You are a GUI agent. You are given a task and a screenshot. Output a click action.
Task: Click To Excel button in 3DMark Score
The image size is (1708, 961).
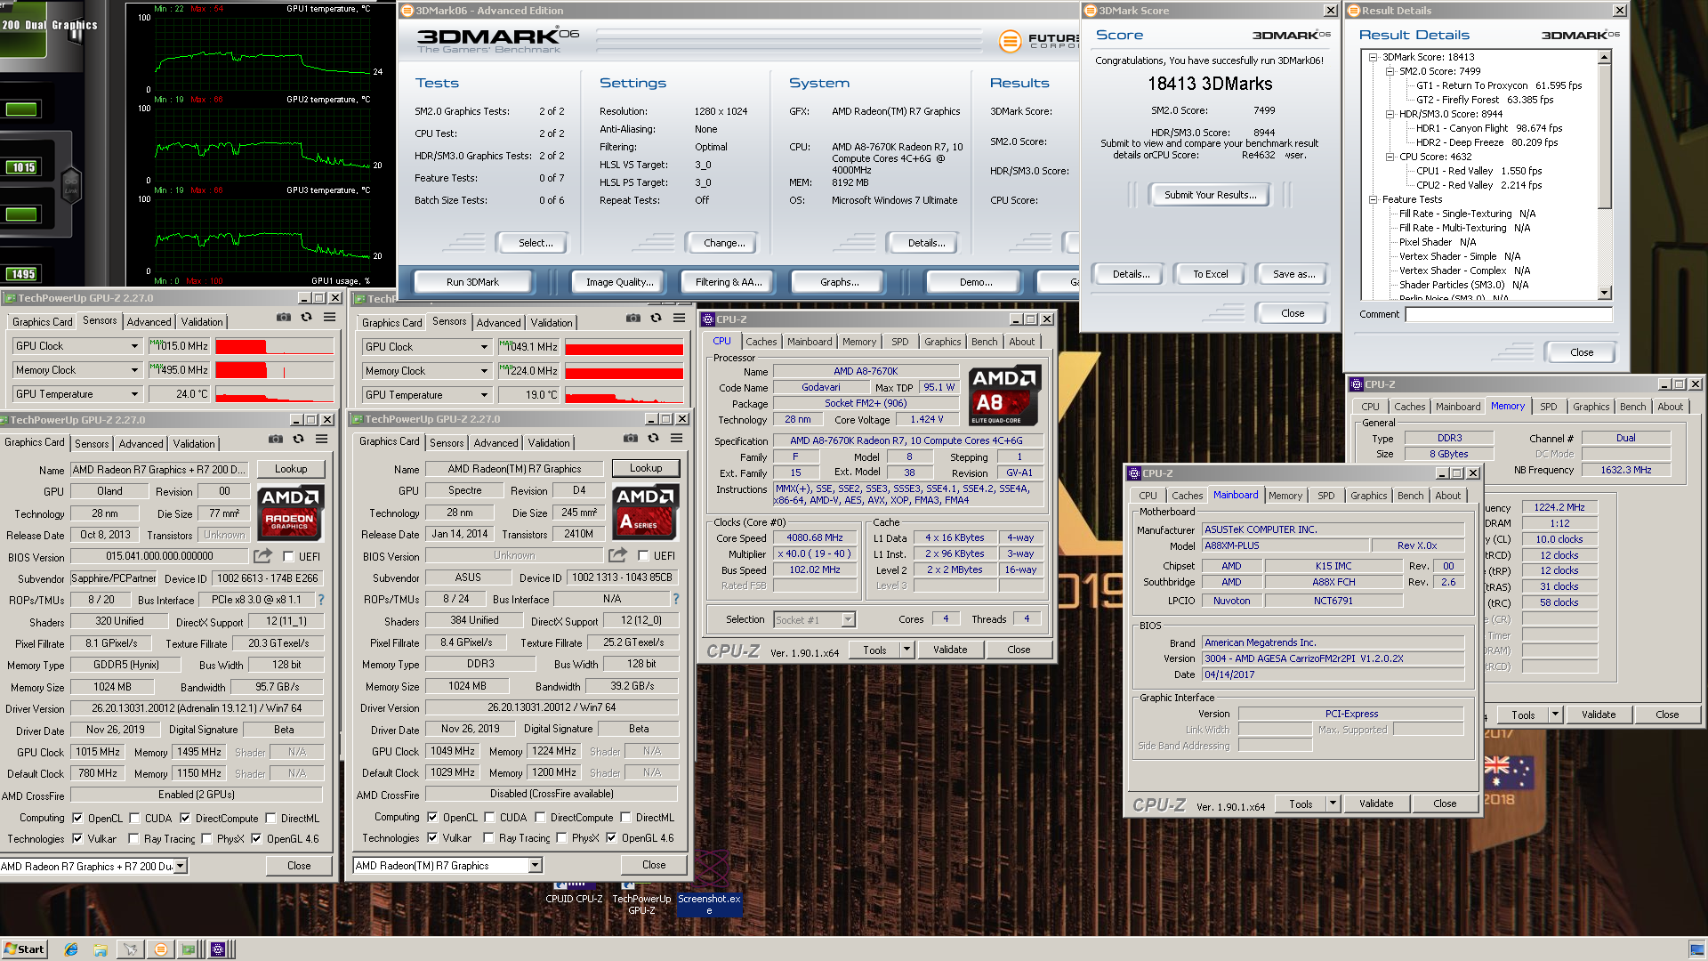[1210, 274]
